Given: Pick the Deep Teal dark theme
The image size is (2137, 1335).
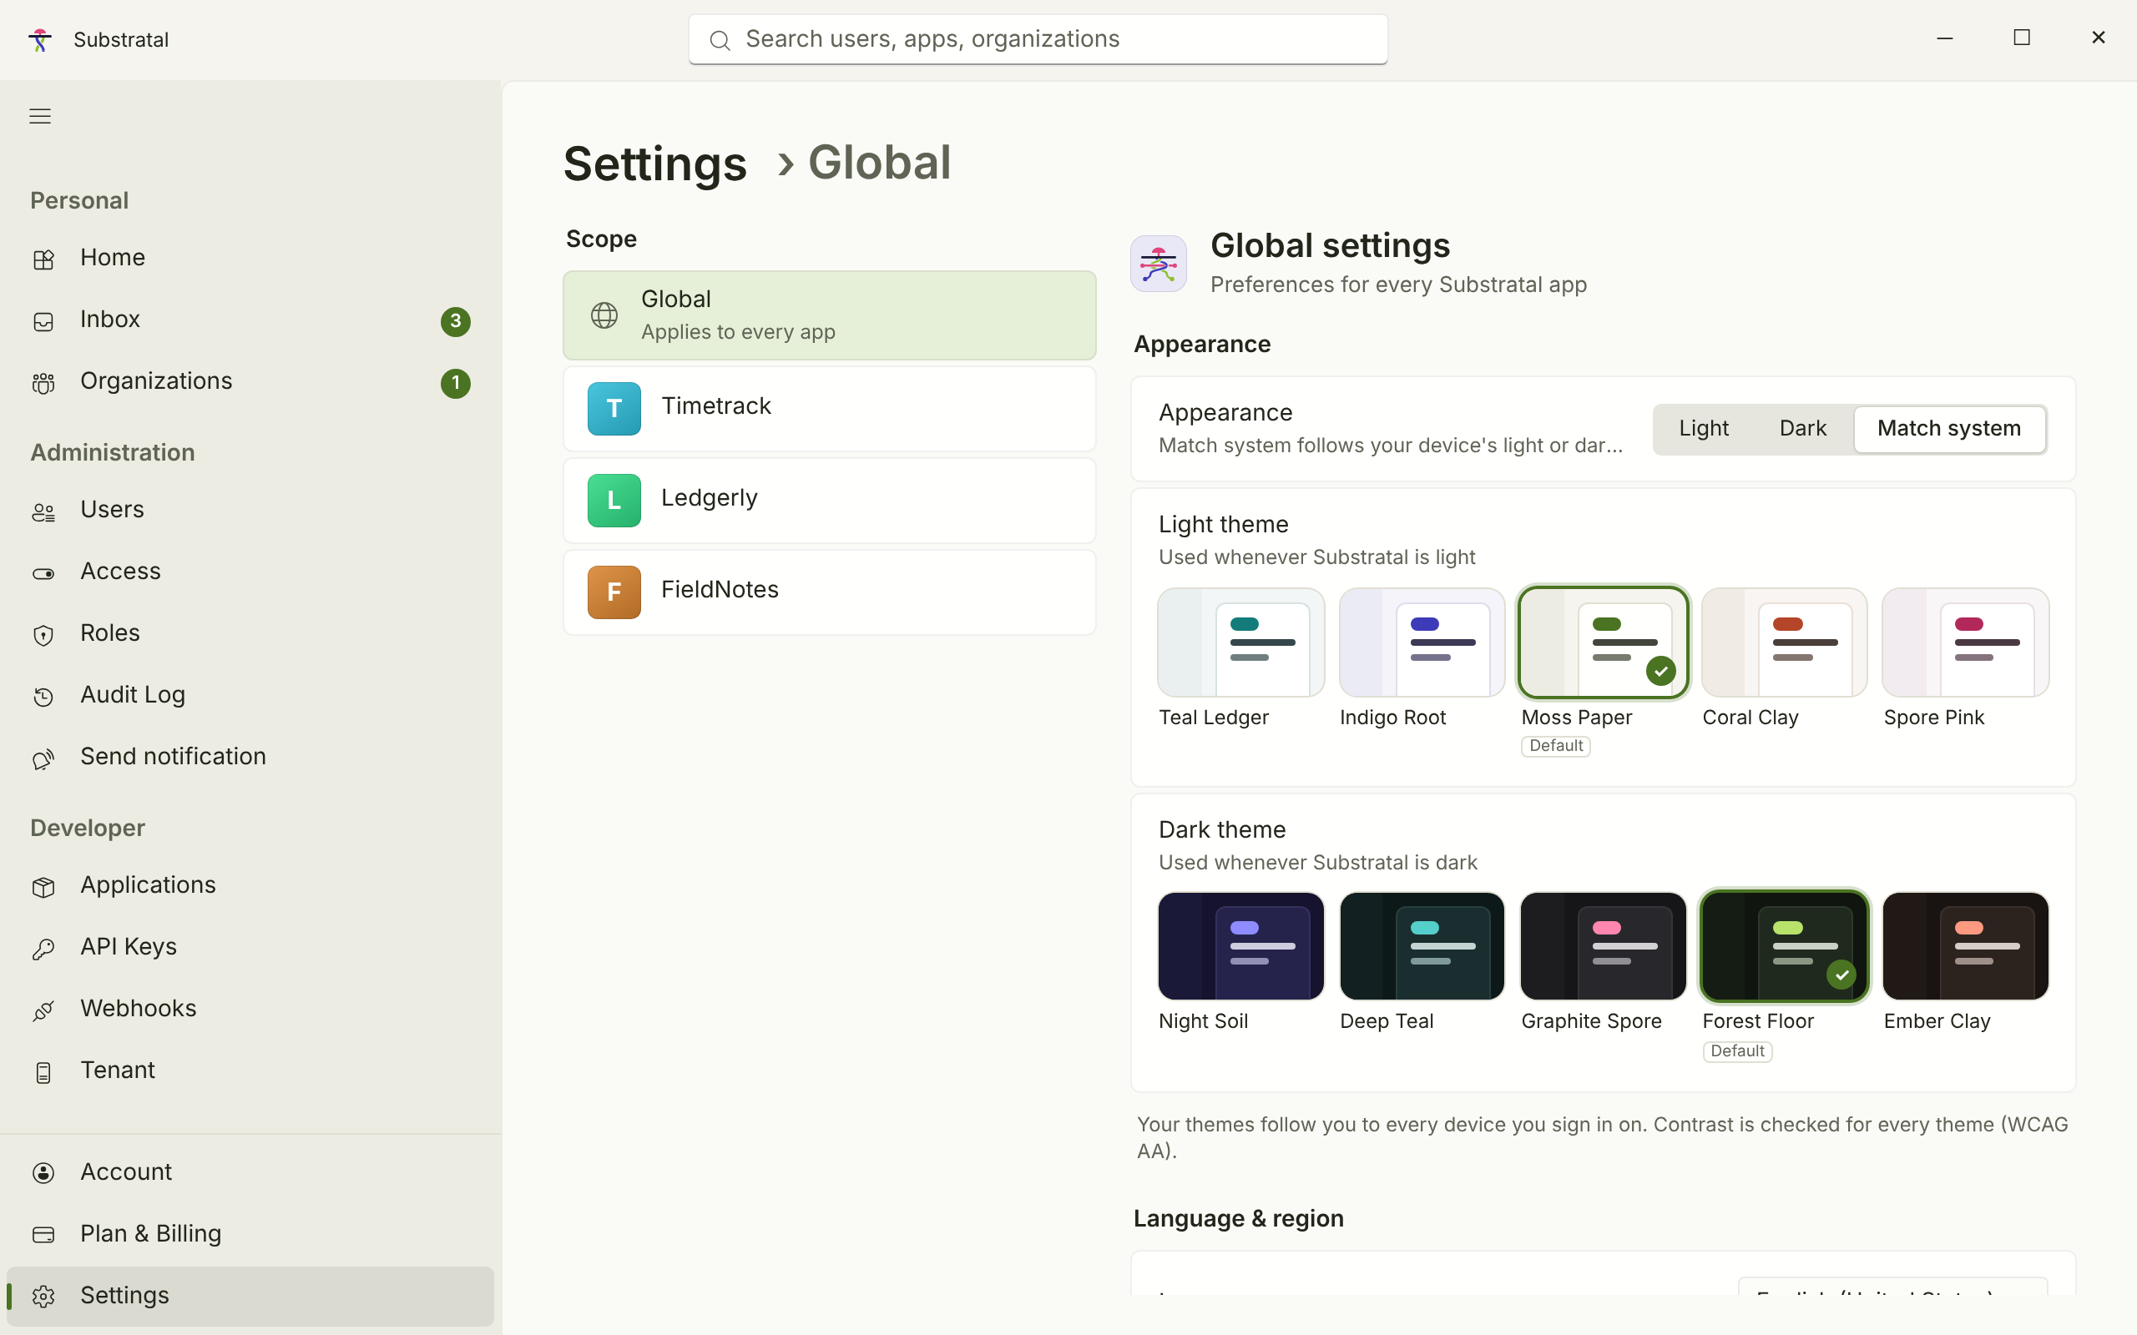Looking at the screenshot, I should coord(1422,945).
